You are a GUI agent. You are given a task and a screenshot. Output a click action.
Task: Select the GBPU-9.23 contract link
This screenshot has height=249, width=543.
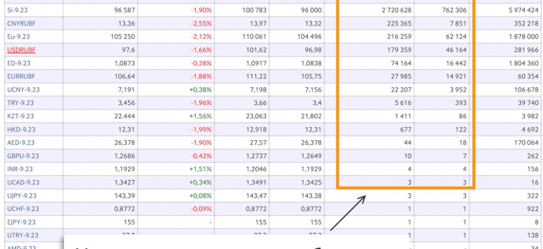point(22,156)
